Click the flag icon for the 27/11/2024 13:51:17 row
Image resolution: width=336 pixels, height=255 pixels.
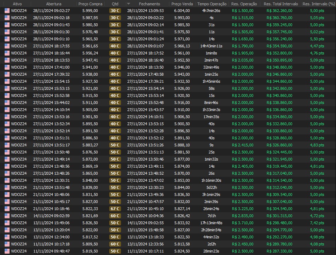coord(7,145)
